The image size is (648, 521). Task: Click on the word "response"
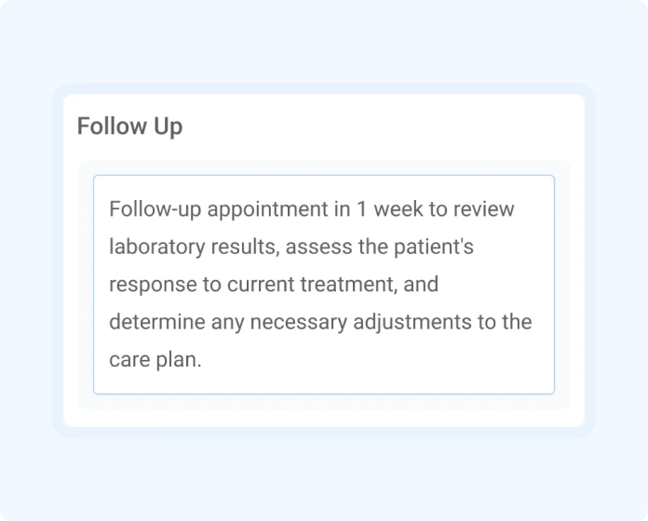[153, 285]
